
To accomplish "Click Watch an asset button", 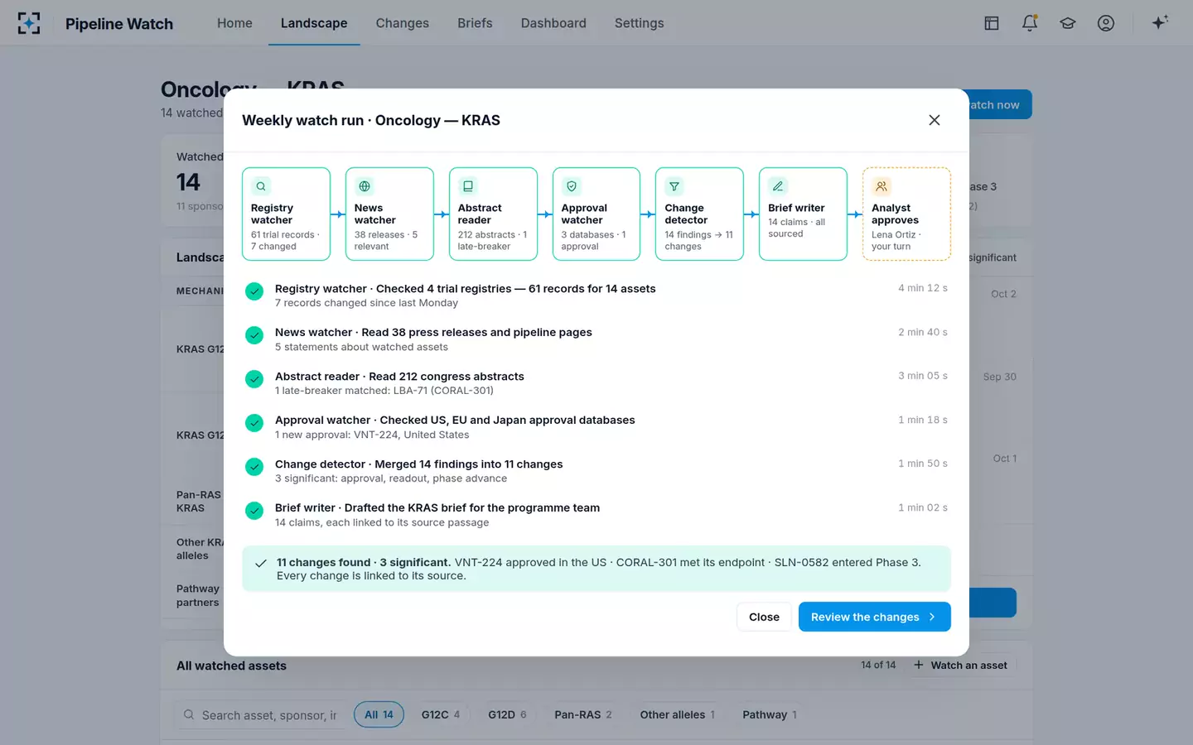I will pyautogui.click(x=961, y=666).
